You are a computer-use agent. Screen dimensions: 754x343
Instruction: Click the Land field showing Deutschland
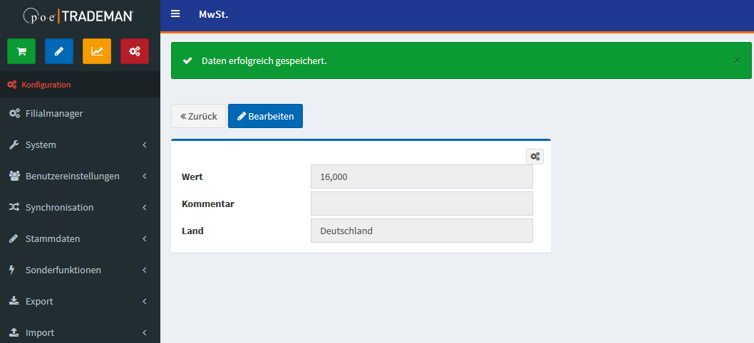tap(421, 231)
